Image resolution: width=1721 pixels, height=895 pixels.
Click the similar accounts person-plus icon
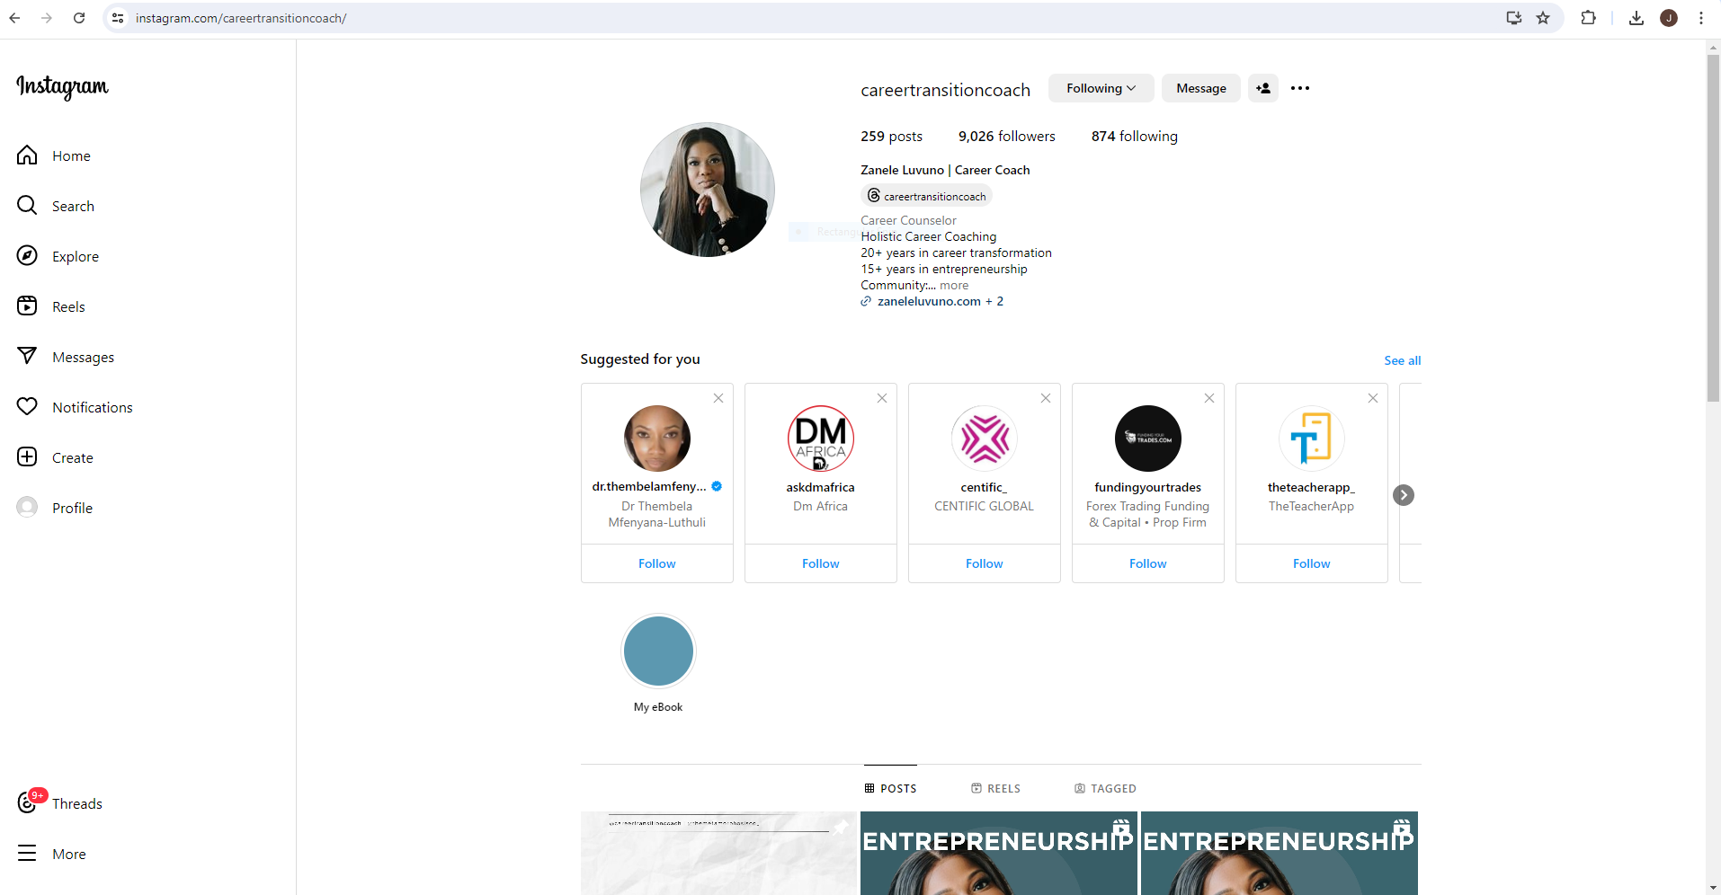(x=1263, y=88)
